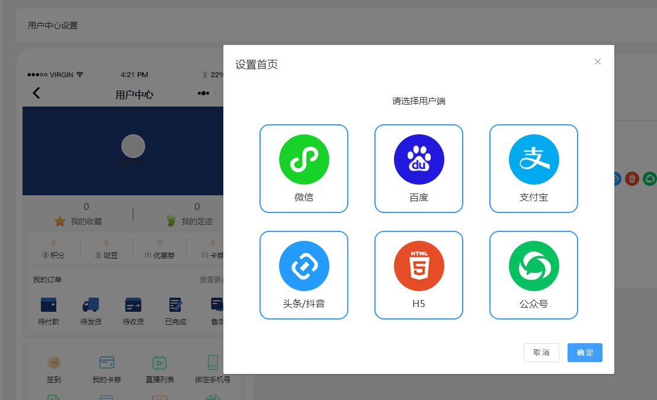
Task: Open the 待付款 order icon
Action: point(49,305)
